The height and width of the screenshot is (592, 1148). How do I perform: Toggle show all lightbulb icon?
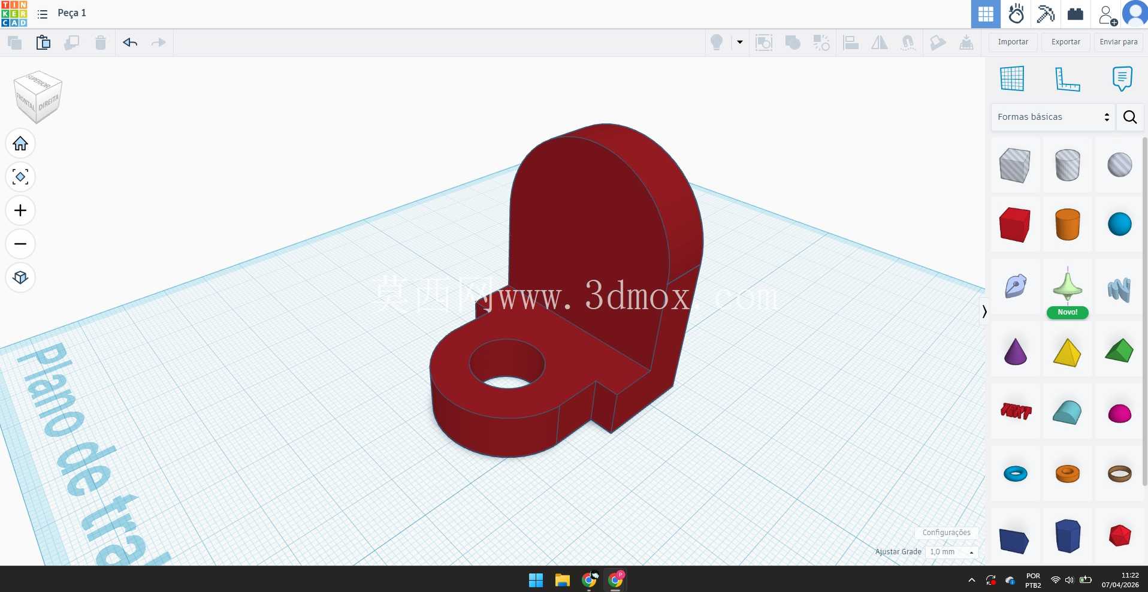[717, 43]
